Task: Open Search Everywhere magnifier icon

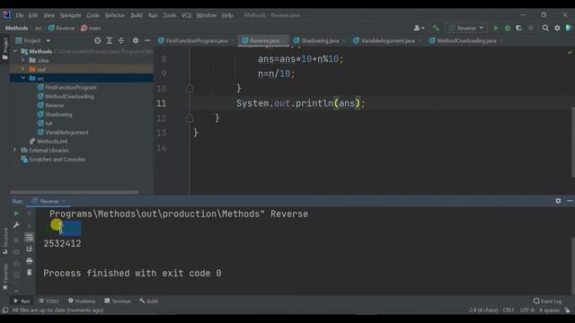Action: (x=545, y=28)
